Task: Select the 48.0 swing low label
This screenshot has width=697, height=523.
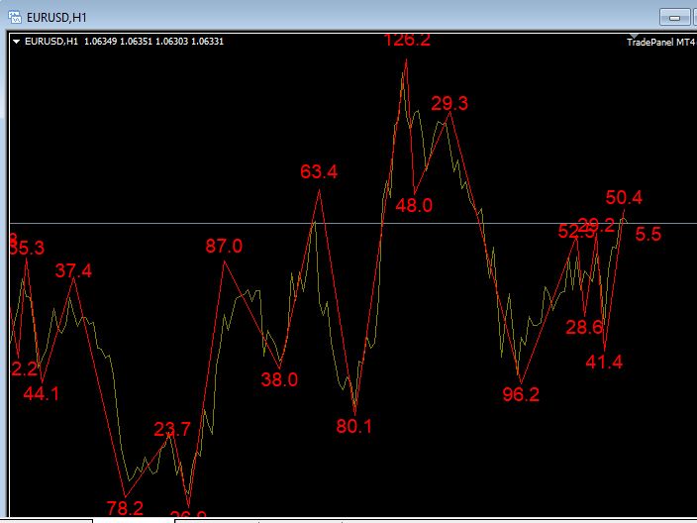Action: (x=414, y=205)
